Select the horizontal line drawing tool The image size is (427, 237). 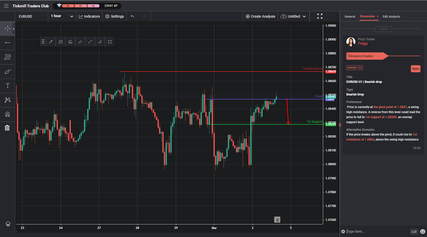click(8, 43)
